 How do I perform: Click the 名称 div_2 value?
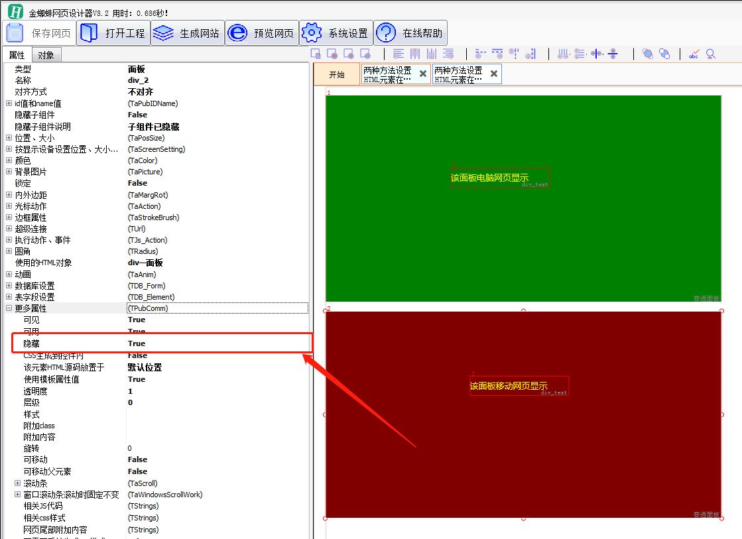[138, 80]
